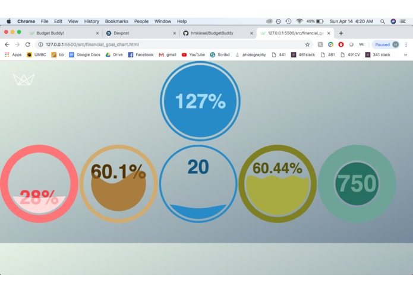Open the Apps bookmarks shortcut
The image size is (413, 293).
[x=13, y=55]
